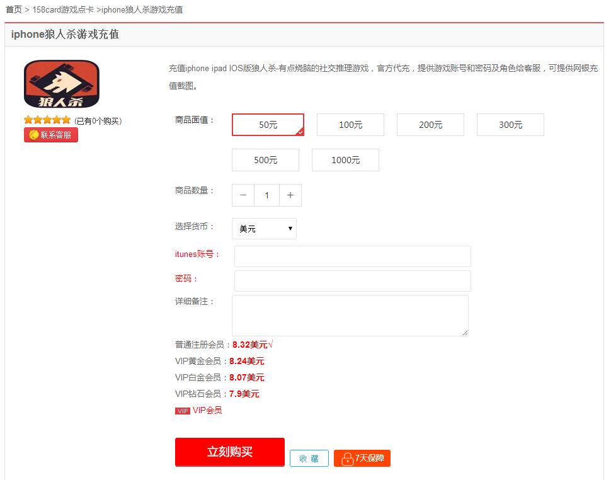Click the five-star rating icons
The width and height of the screenshot is (606, 480).
point(47,120)
